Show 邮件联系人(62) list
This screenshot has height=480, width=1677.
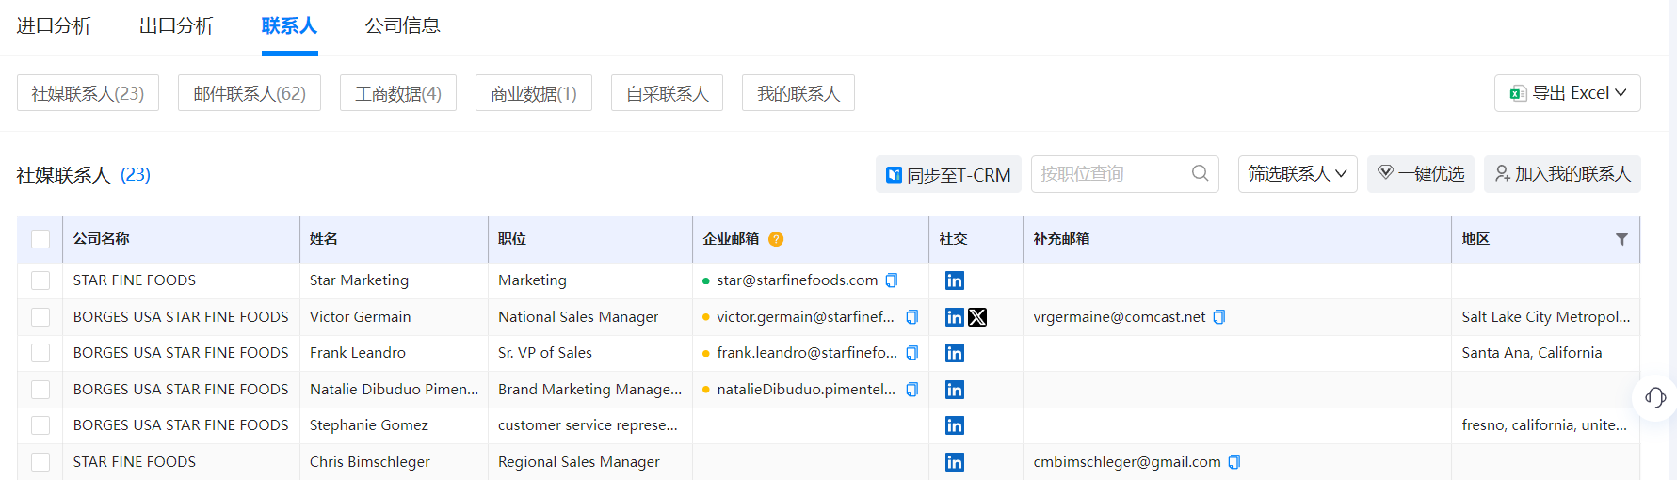249,93
